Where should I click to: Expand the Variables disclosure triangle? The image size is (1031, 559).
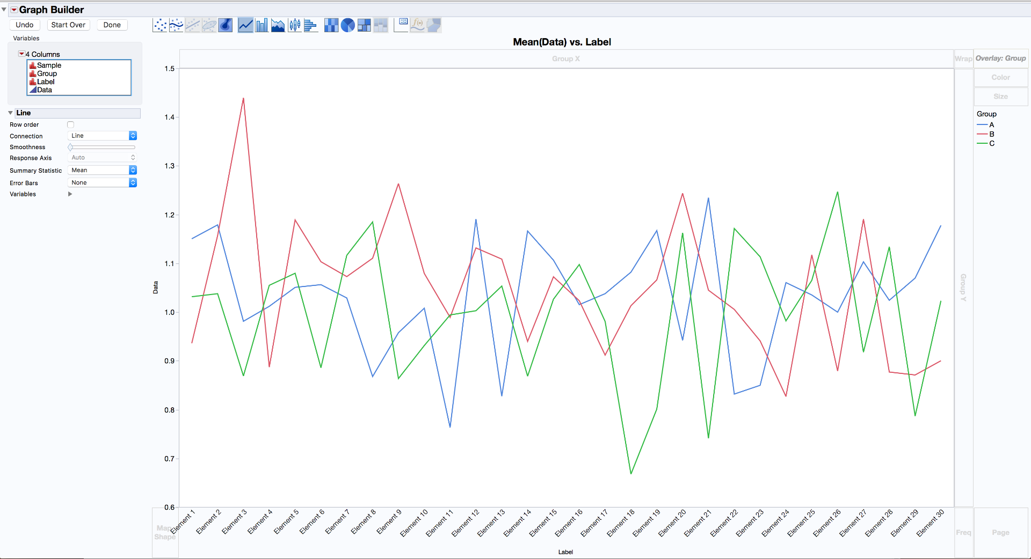[x=70, y=194]
